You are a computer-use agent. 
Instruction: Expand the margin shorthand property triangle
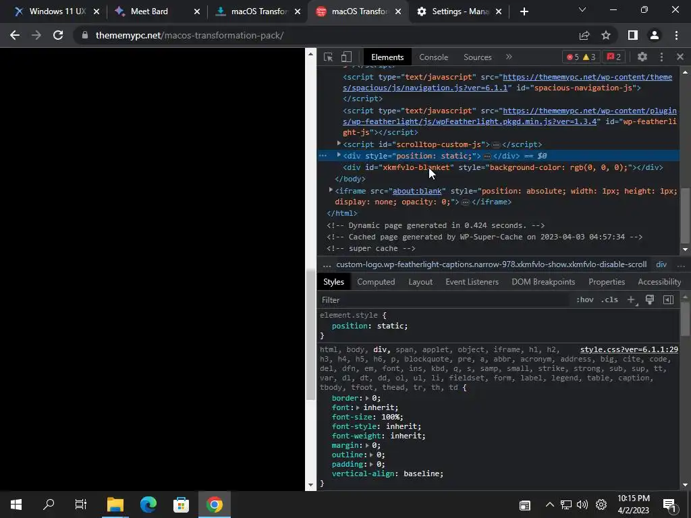[367, 445]
